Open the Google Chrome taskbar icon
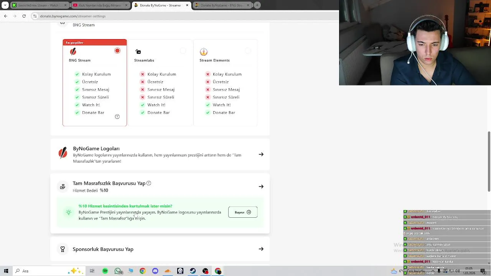The height and width of the screenshot is (276, 491). [x=142, y=271]
